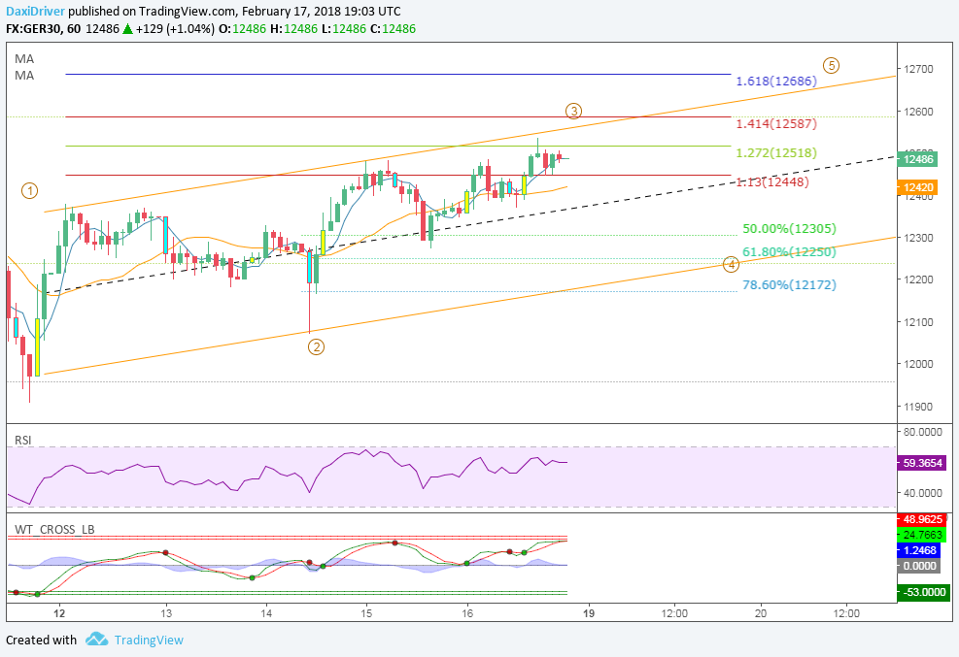Select Elliott wave label 4 marker
Viewport: 959px width, 657px height.
click(731, 264)
